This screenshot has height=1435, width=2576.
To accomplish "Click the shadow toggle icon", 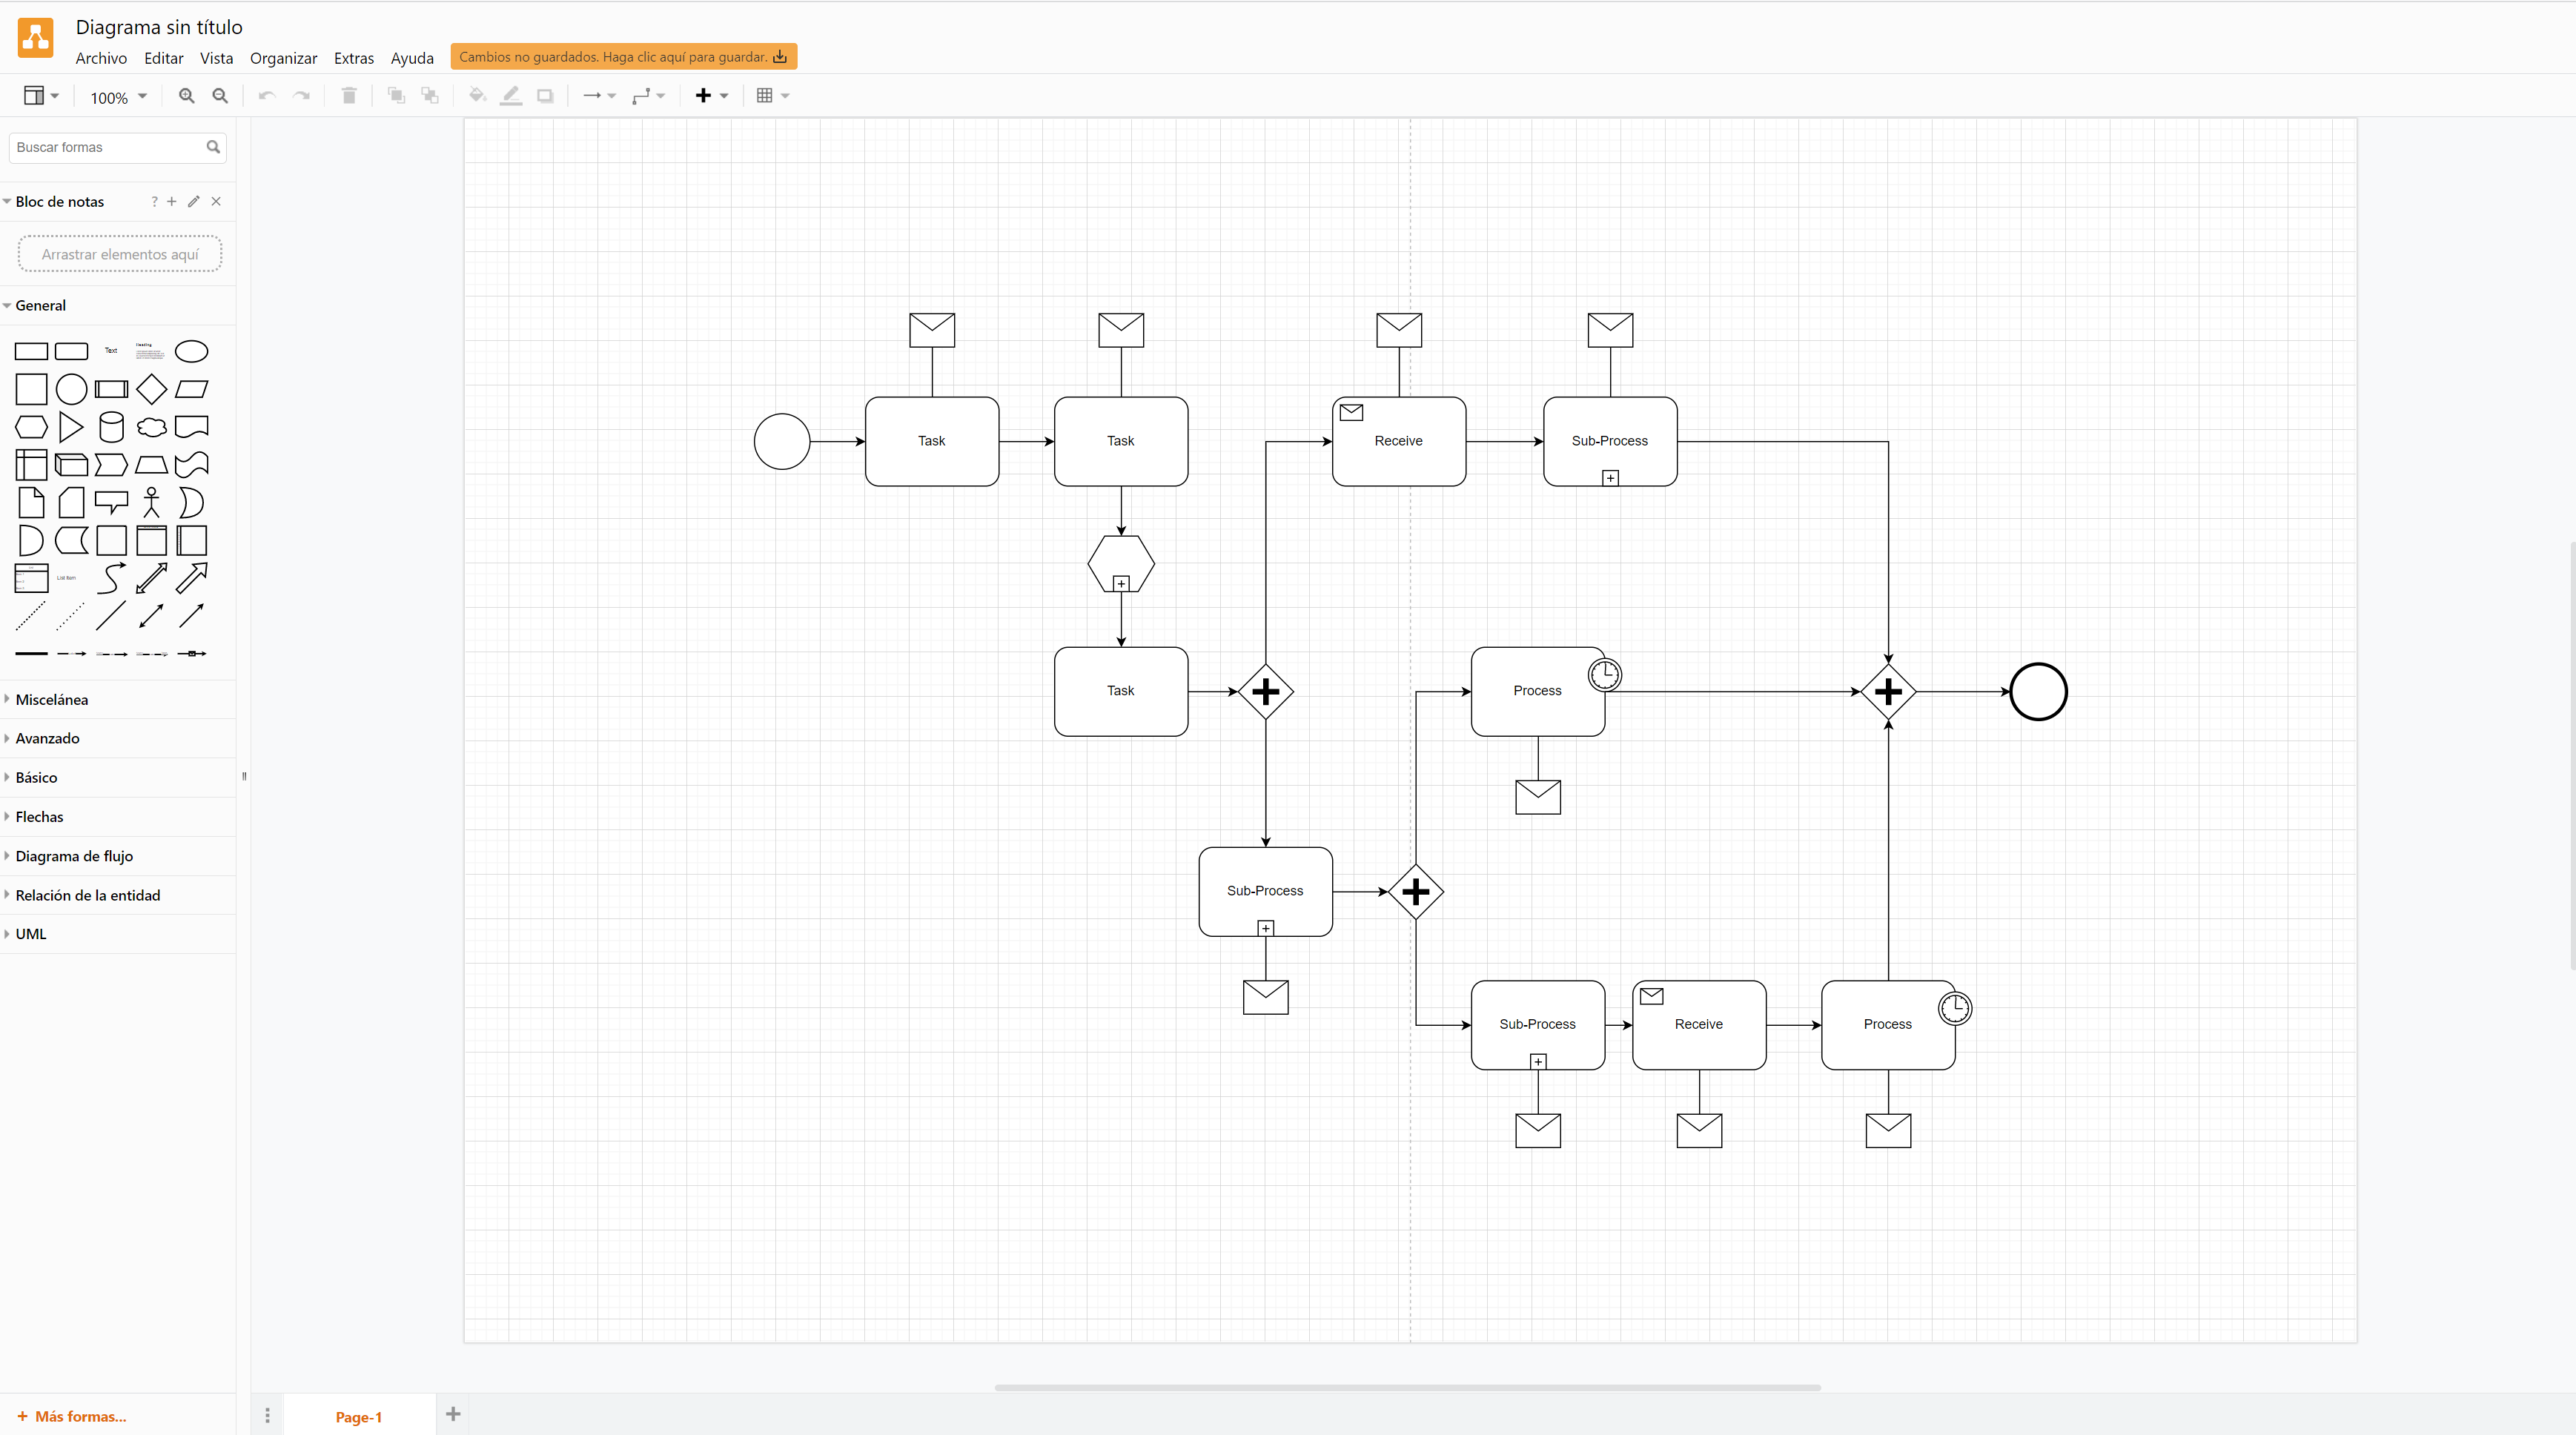I will coord(545,96).
